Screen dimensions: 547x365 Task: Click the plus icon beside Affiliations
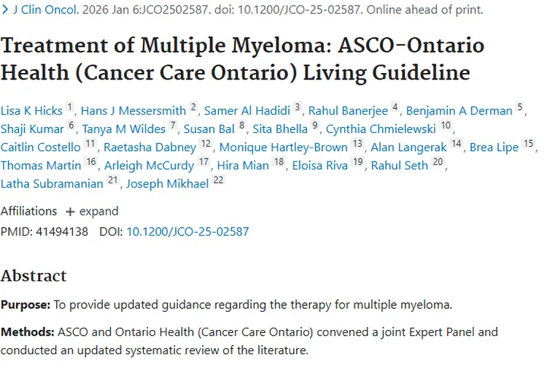click(x=70, y=212)
